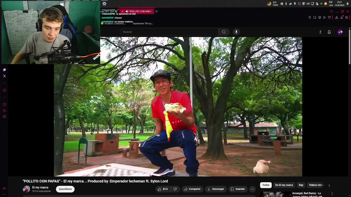Open the 23:21 clock and date in tray
Viewport: 351px width, 197px height.
pos(340,4)
